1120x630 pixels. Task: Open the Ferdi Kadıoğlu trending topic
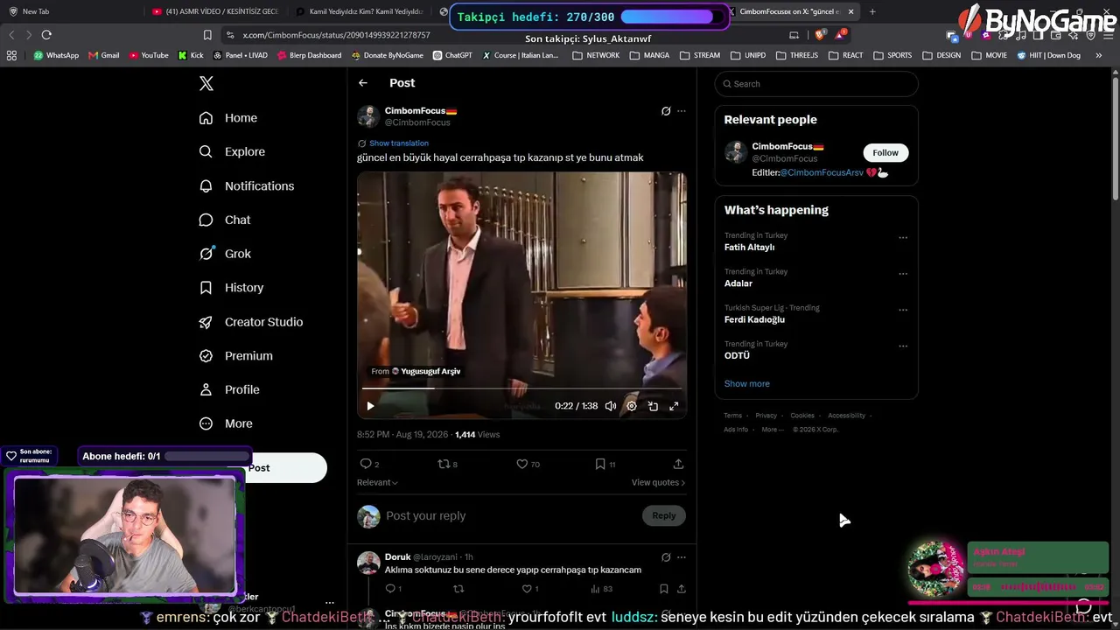click(x=754, y=320)
